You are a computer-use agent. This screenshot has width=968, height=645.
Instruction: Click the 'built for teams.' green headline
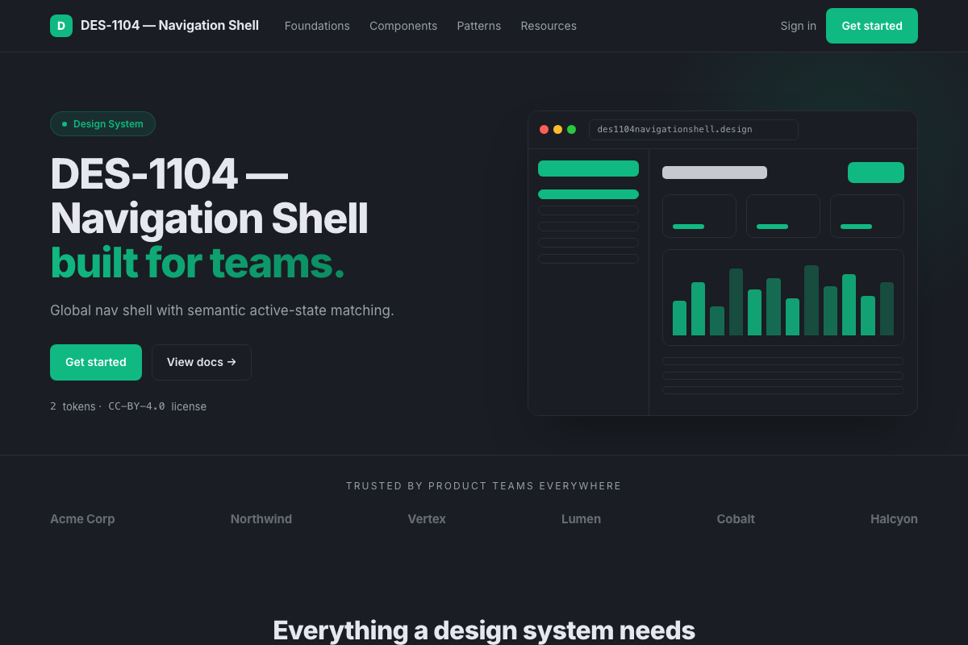pyautogui.click(x=198, y=263)
